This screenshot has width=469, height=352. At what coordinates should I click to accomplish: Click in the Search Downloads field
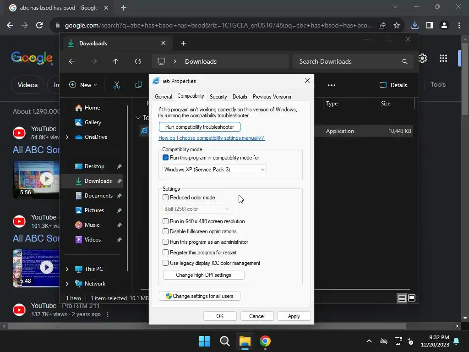353,61
